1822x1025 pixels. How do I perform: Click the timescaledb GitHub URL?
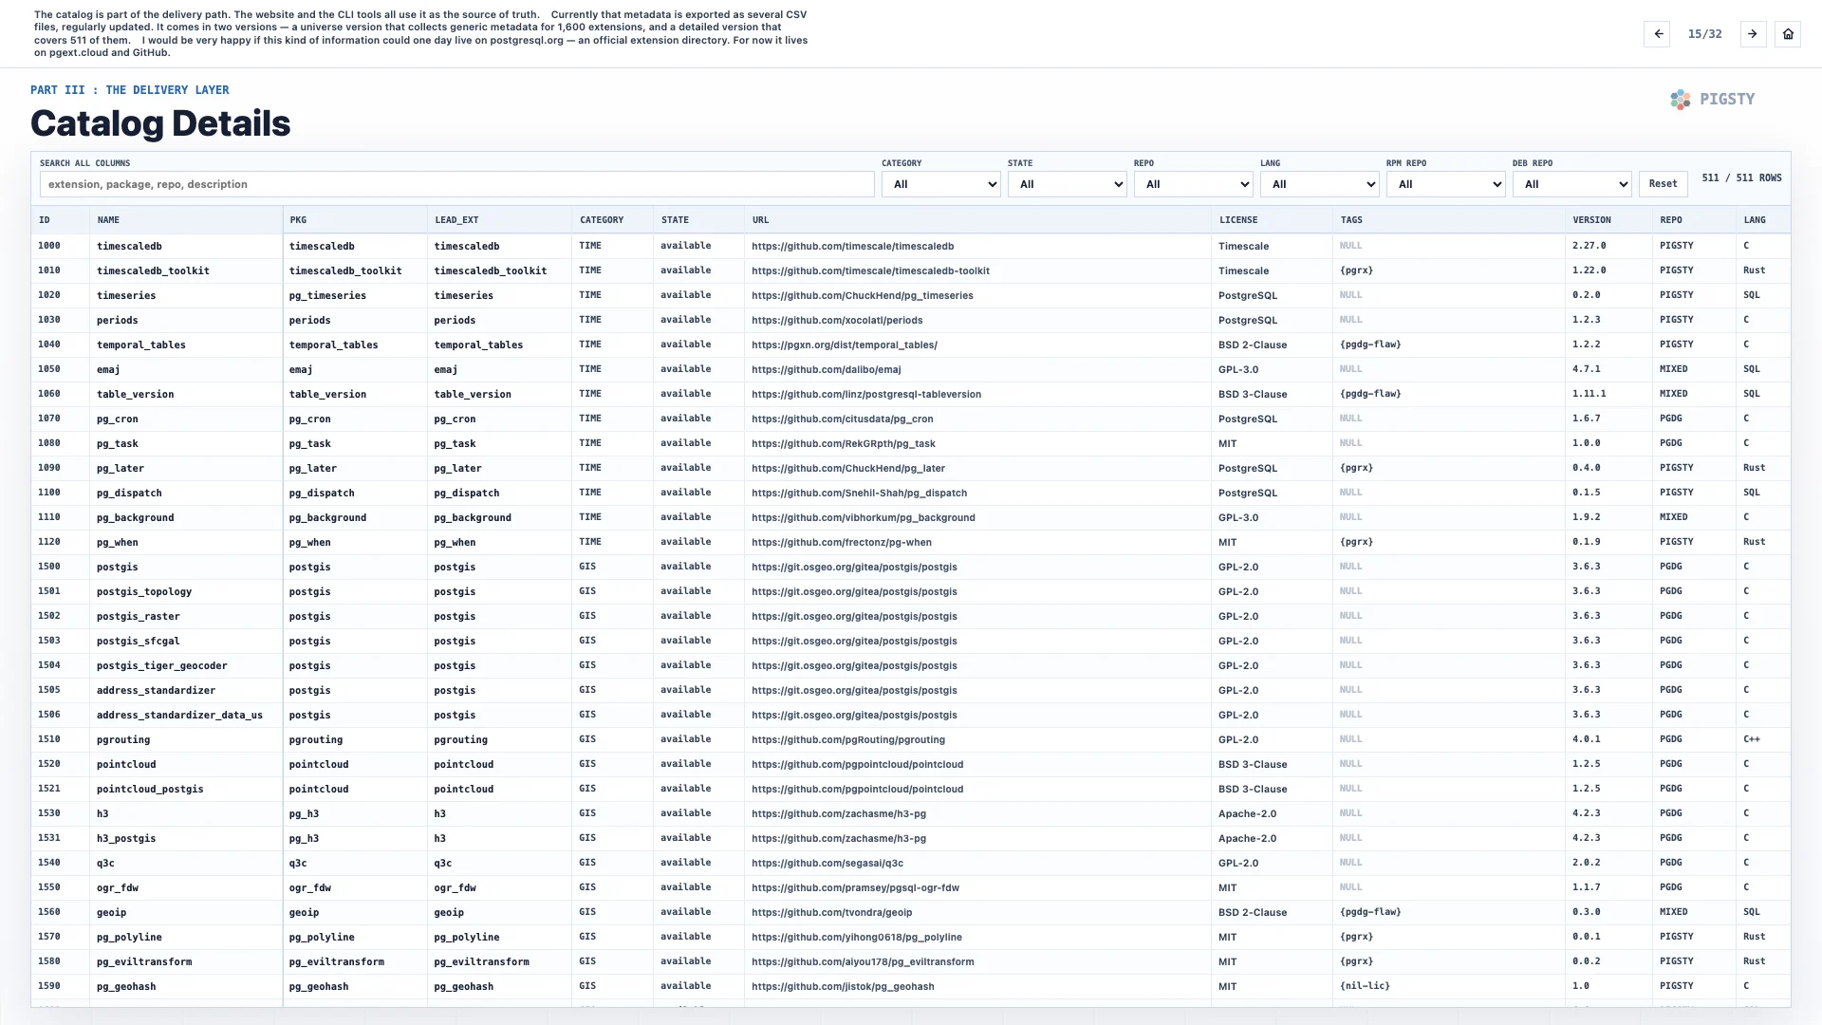click(852, 246)
